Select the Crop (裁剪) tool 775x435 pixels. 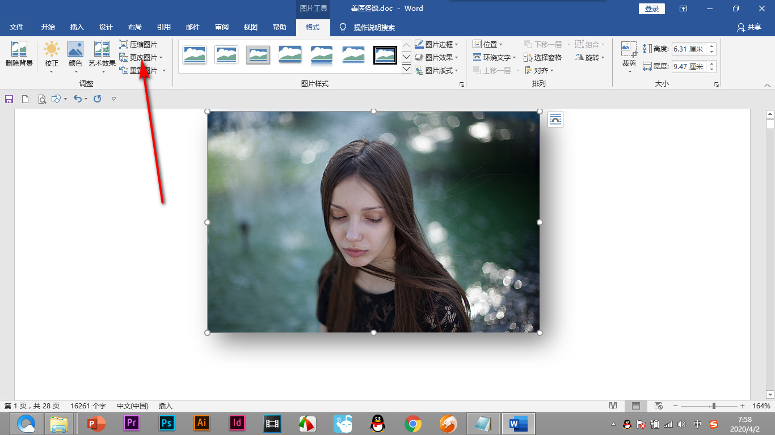[629, 50]
